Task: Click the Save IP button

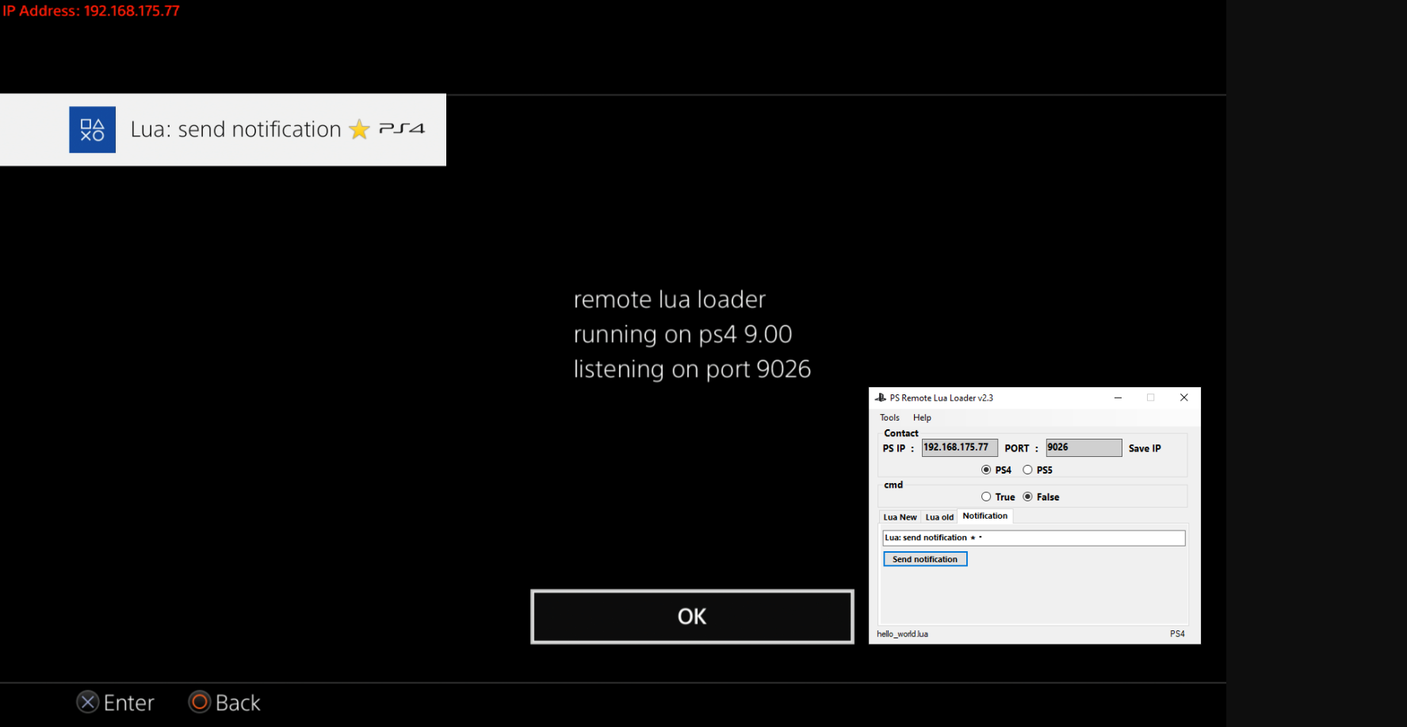Action: click(1145, 448)
